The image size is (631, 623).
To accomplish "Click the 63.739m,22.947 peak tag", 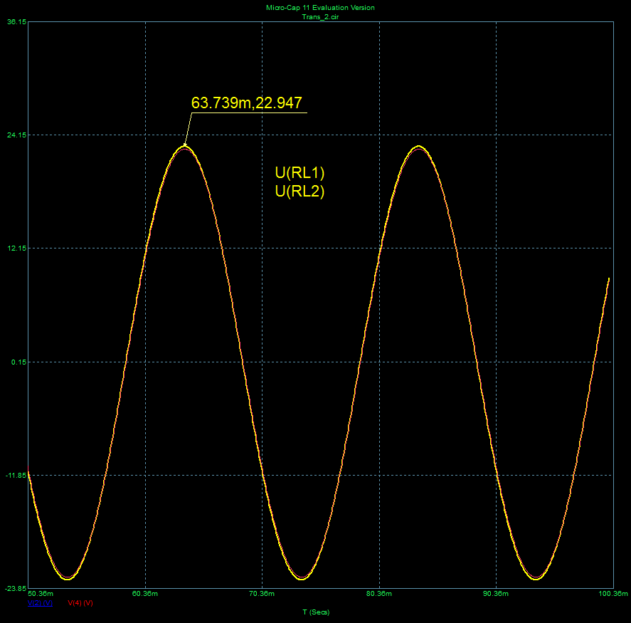I will pos(247,103).
